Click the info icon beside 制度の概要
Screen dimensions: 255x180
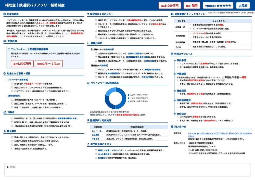[x=5, y=14]
